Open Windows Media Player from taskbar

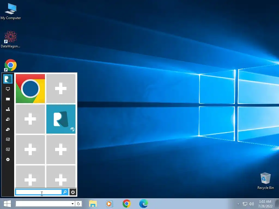(109, 204)
